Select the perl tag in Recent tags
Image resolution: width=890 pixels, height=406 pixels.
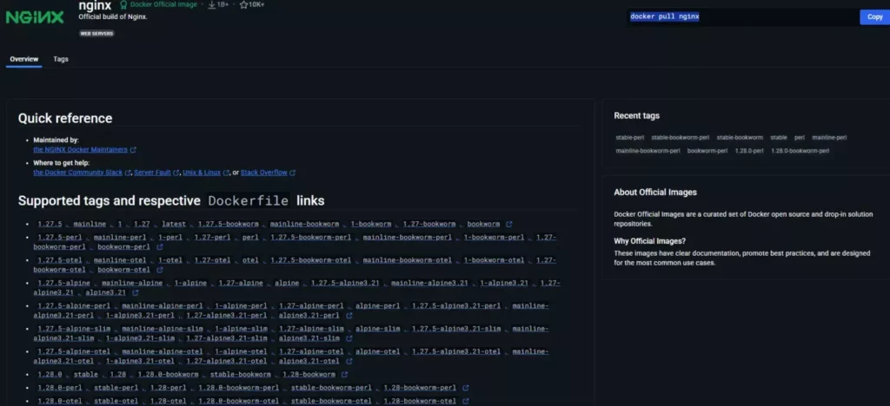[x=800, y=138]
